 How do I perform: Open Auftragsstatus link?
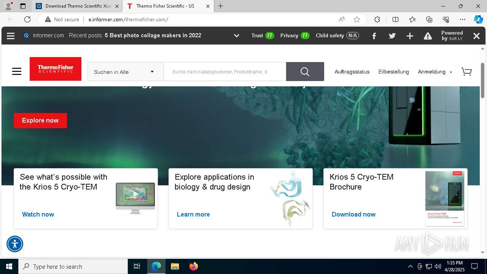point(352,72)
